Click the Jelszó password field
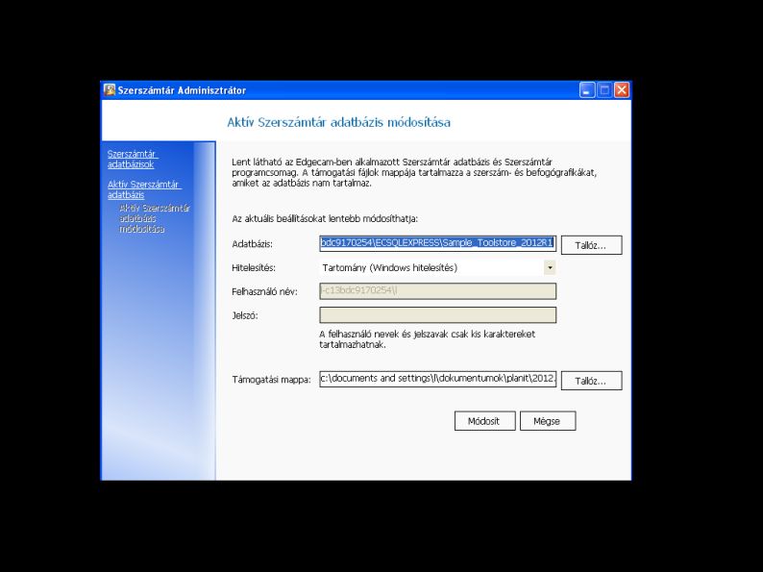 pyautogui.click(x=437, y=315)
